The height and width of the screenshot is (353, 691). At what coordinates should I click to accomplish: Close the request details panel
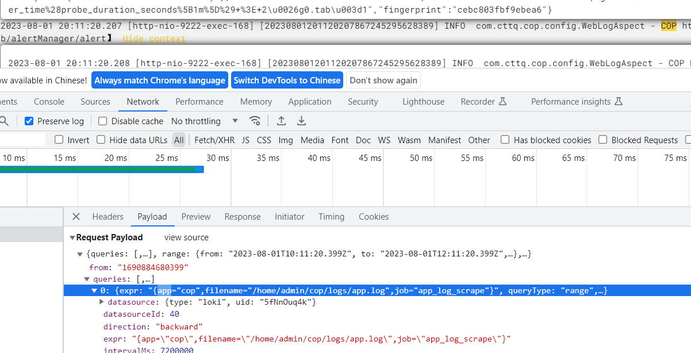coord(76,217)
